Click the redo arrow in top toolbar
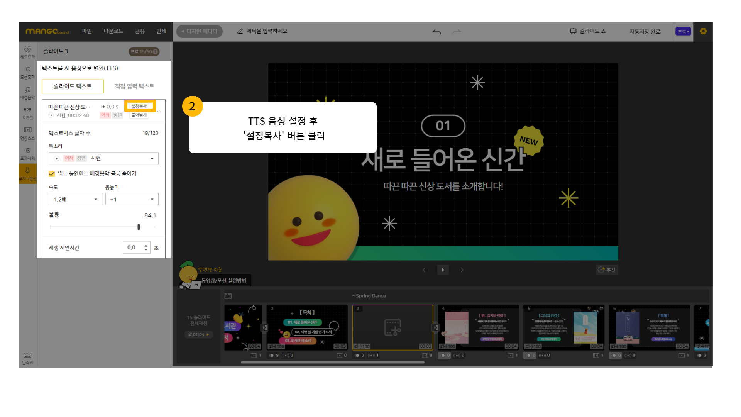This screenshot has width=741, height=417. [457, 32]
